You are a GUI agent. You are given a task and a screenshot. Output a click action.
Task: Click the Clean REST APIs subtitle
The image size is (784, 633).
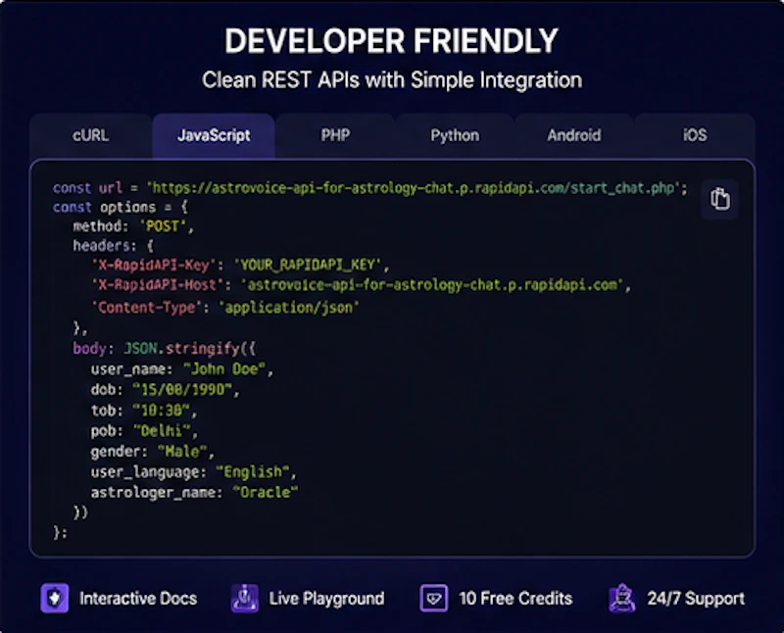392,80
